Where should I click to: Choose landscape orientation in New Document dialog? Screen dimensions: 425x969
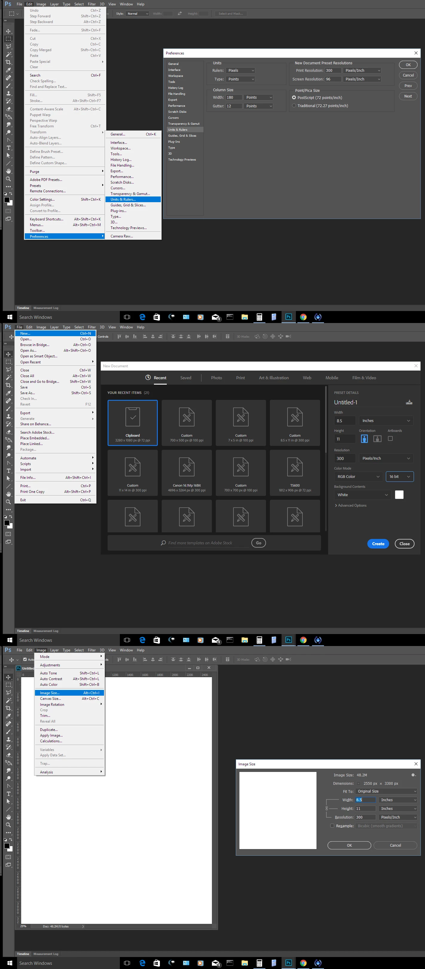(377, 439)
